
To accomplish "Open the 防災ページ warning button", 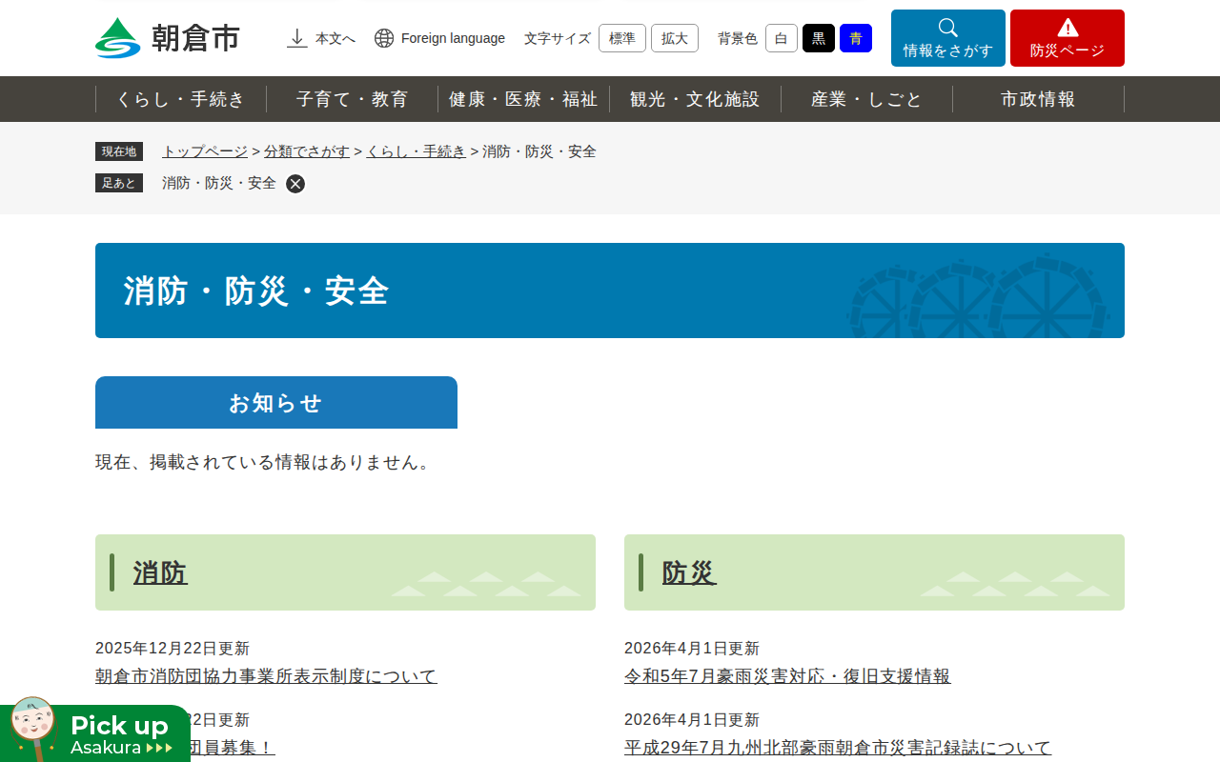I will 1067,38.
